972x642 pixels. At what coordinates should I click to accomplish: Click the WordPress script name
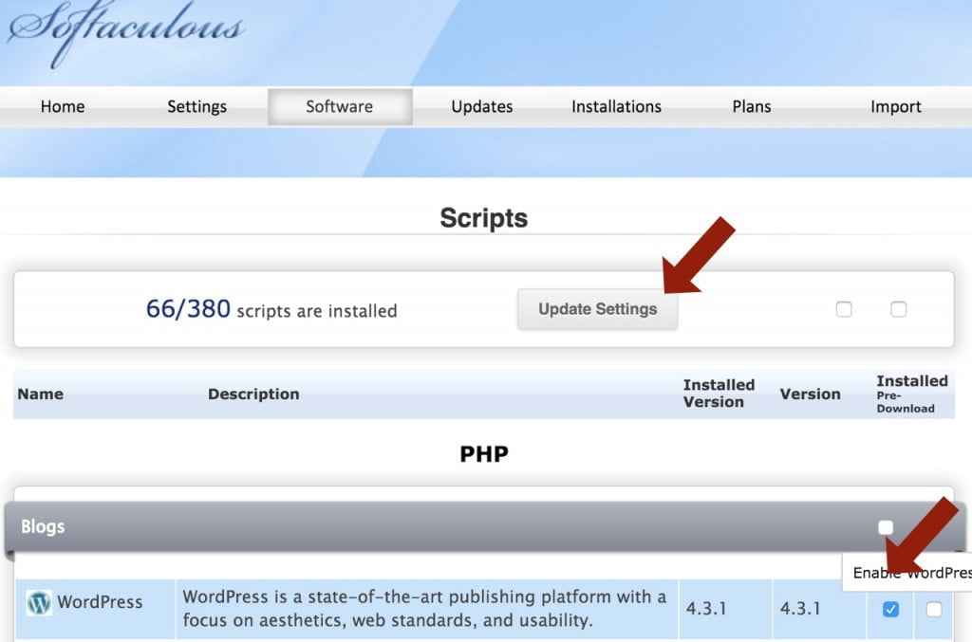pos(100,602)
